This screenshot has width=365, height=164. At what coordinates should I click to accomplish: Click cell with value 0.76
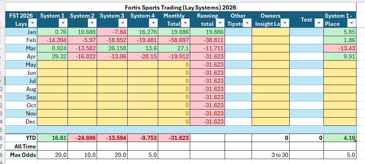click(x=52, y=32)
